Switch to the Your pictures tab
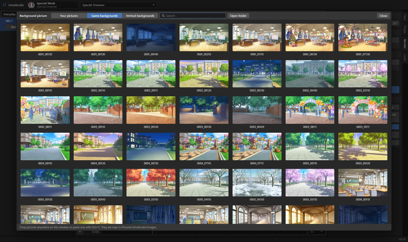The image size is (408, 242). [x=69, y=16]
